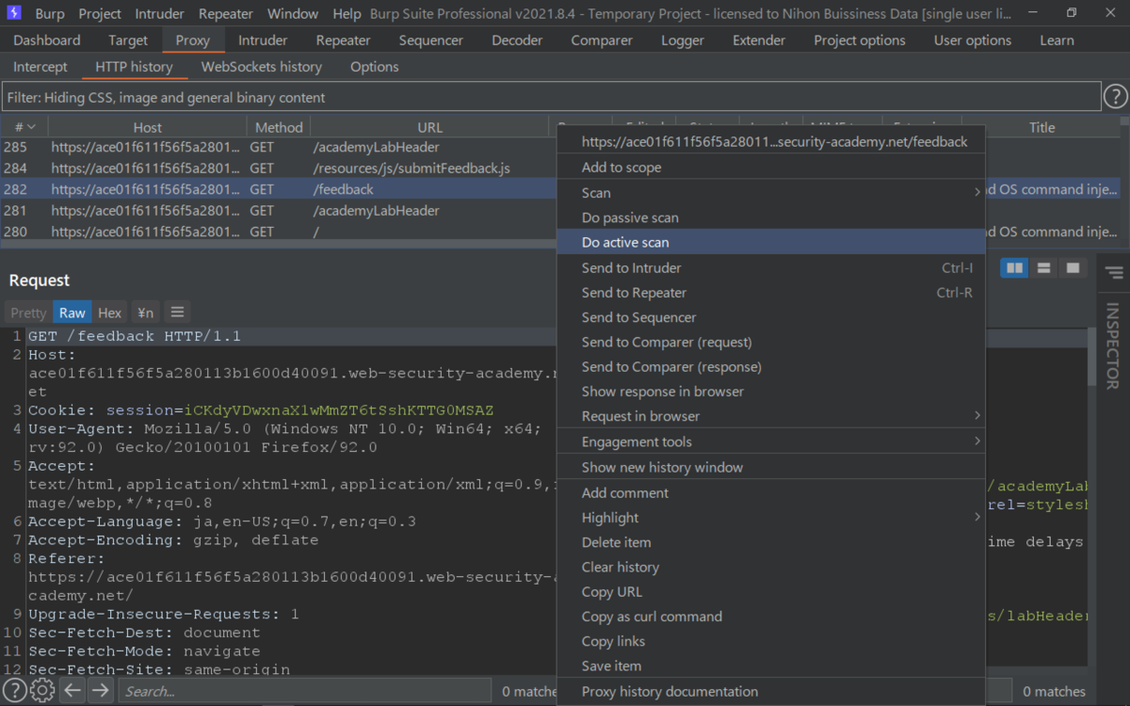The height and width of the screenshot is (706, 1130).
Task: Select Save item menu entry
Action: [x=770, y=666]
